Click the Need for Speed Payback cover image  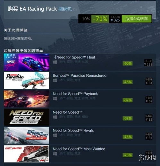pyautogui.click(x=27, y=99)
